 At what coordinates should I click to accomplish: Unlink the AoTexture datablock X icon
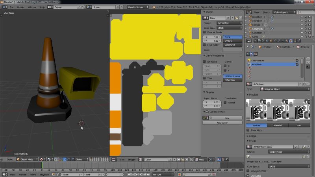[308, 84]
